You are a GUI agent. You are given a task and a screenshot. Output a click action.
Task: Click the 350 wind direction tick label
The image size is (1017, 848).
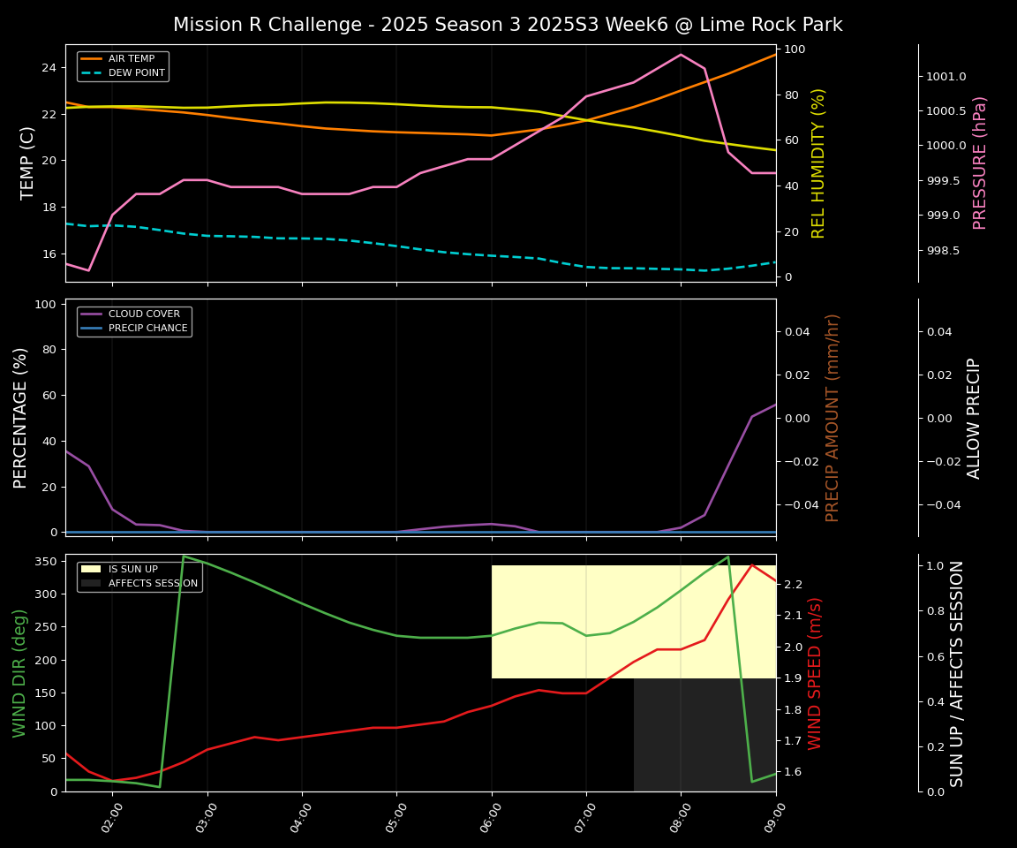pos(47,561)
